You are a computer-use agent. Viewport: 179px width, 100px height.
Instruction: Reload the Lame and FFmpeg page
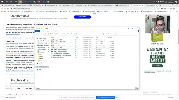pos(8,9)
